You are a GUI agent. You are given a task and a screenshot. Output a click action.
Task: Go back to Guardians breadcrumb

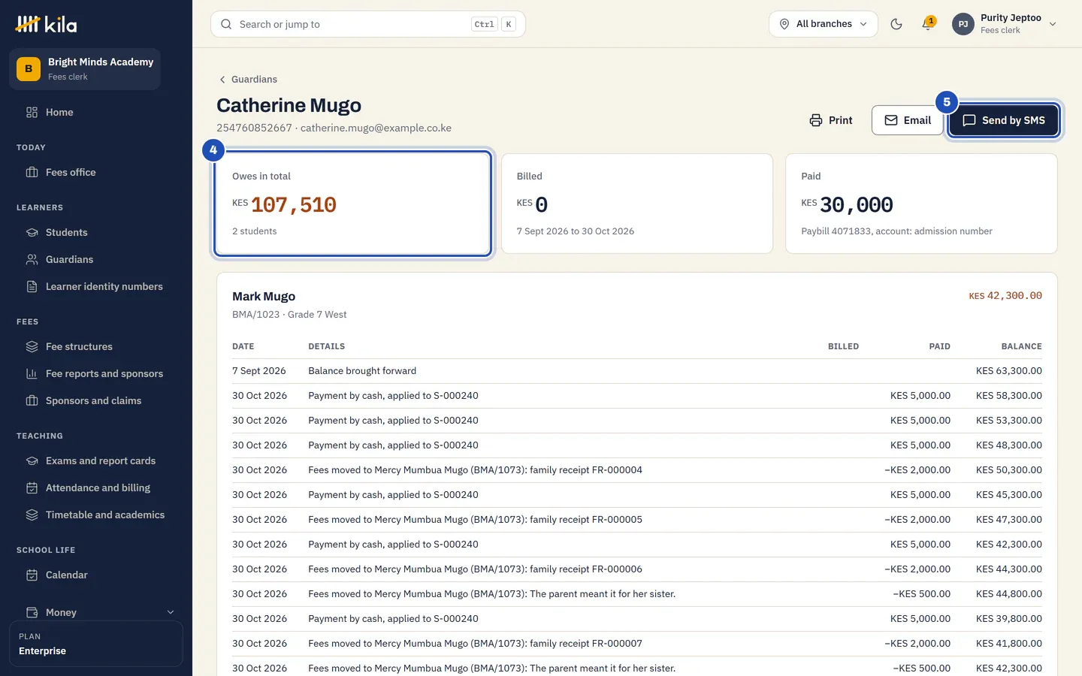(248, 79)
